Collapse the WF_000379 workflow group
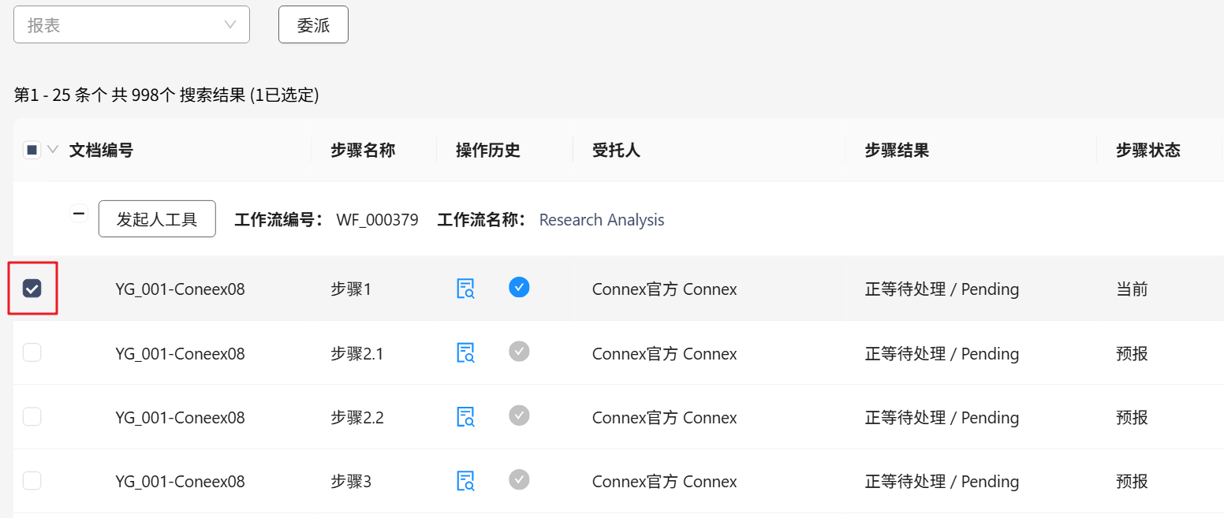This screenshot has height=518, width=1224. pos(79,214)
